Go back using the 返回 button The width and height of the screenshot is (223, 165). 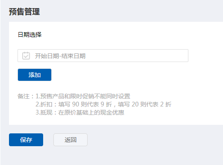(70, 140)
